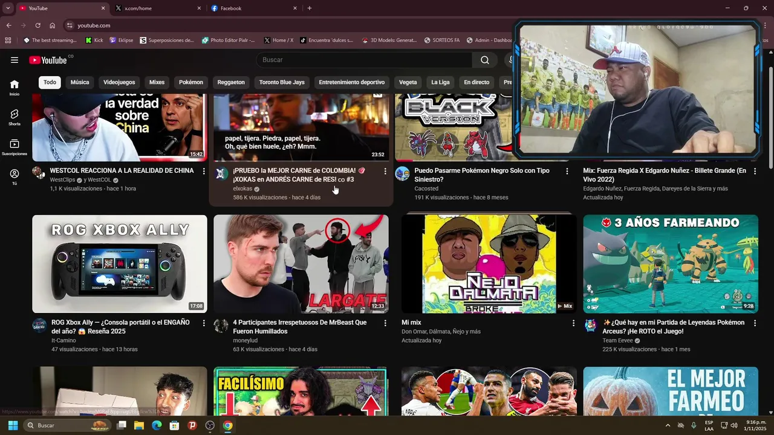
Task: Open options for Fuerza Regida mix
Action: pos(755,172)
